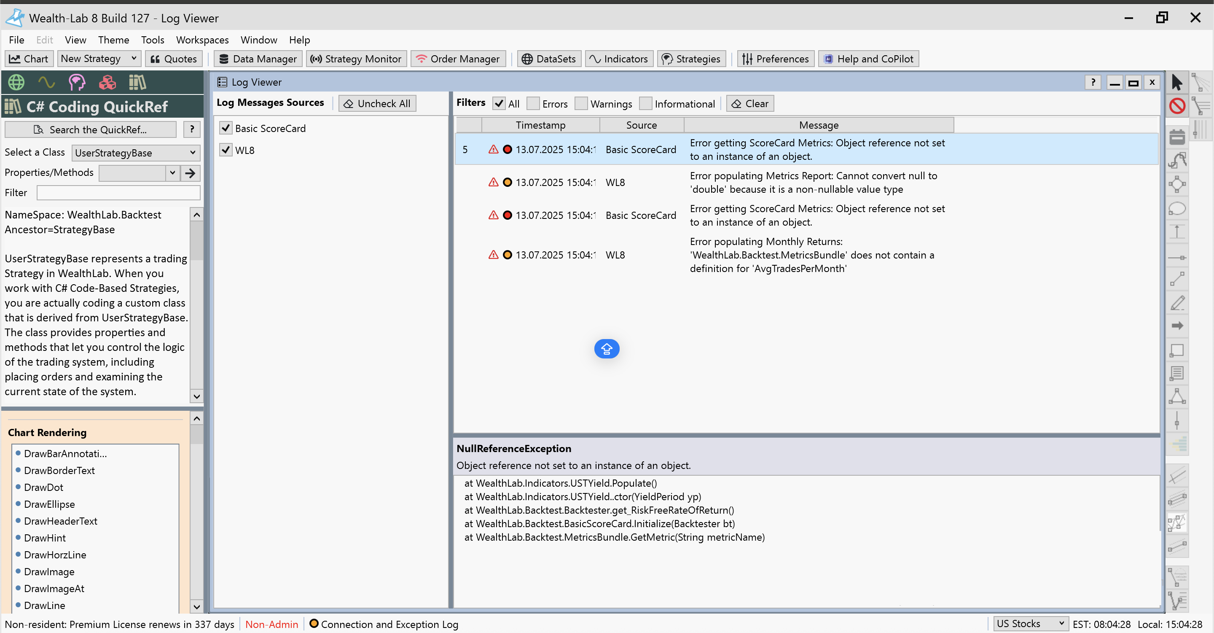Select the pencil freehand drawing tool
Viewport: 1214px width, 633px height.
pyautogui.click(x=1177, y=303)
